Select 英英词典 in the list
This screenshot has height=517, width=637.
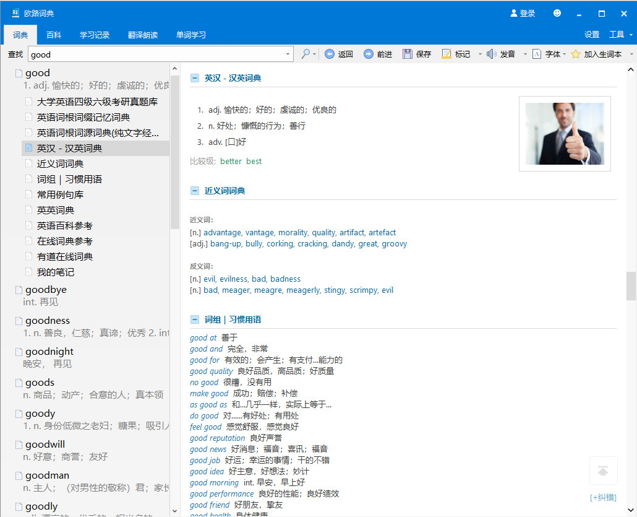(x=56, y=210)
